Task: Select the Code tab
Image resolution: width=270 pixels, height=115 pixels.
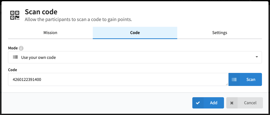Action: pyautogui.click(x=135, y=33)
